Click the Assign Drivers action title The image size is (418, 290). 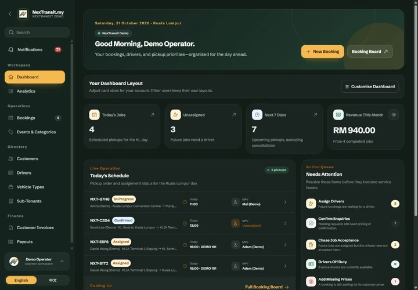(x=331, y=201)
